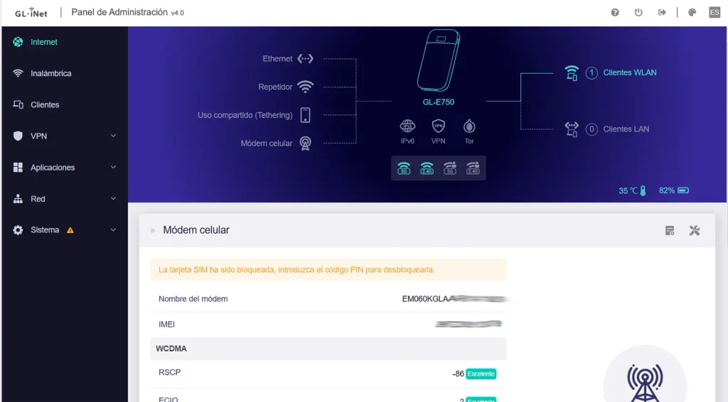This screenshot has width=728, height=402.
Task: Click the power reboot icon in header
Action: [x=638, y=13]
